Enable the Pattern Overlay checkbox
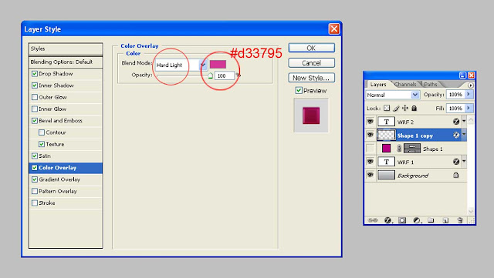The height and width of the screenshot is (278, 494). [35, 191]
